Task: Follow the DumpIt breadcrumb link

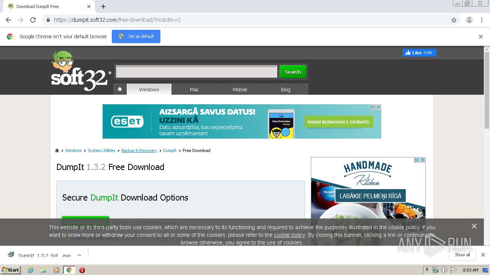Action: click(x=170, y=150)
